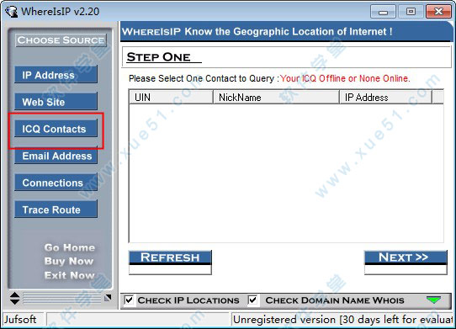Click the IP Address column header

385,97
